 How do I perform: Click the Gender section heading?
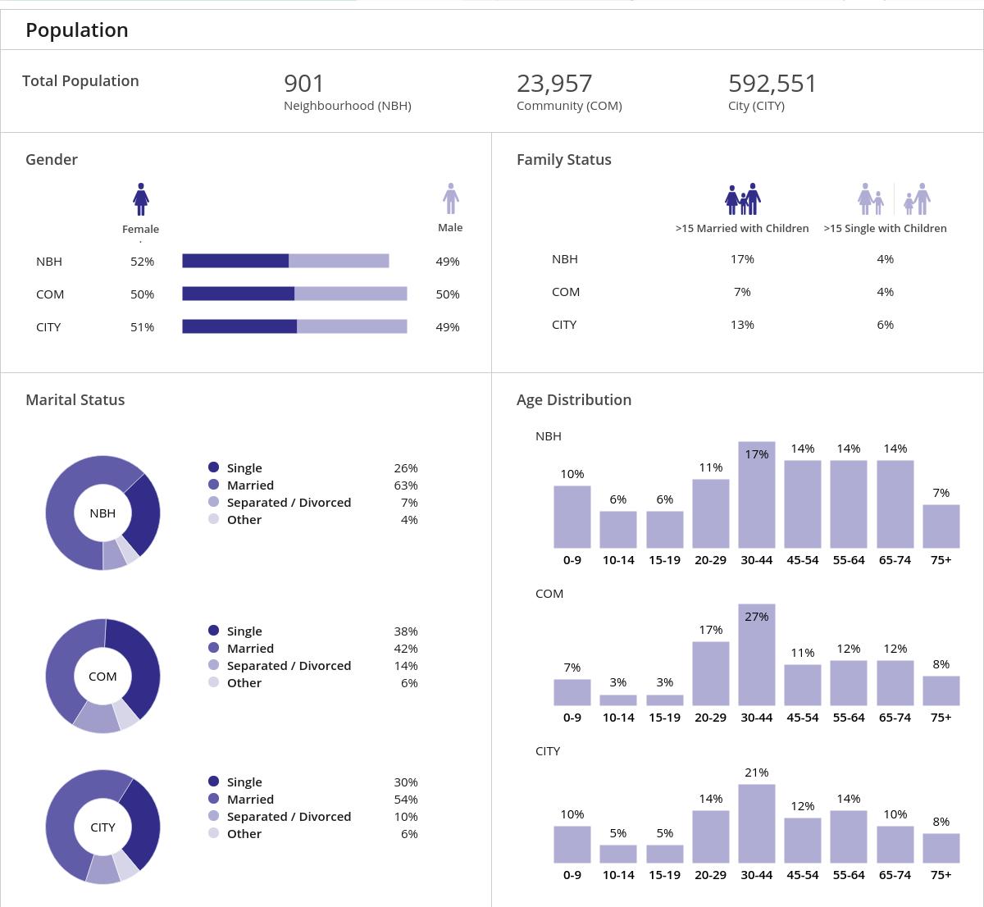[52, 159]
